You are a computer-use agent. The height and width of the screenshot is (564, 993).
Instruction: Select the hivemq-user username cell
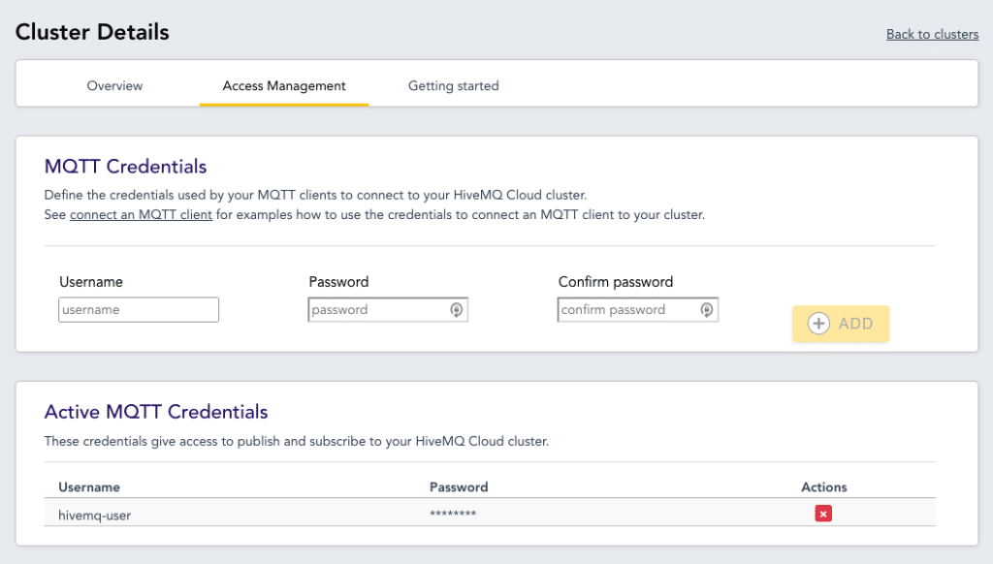[x=94, y=516]
